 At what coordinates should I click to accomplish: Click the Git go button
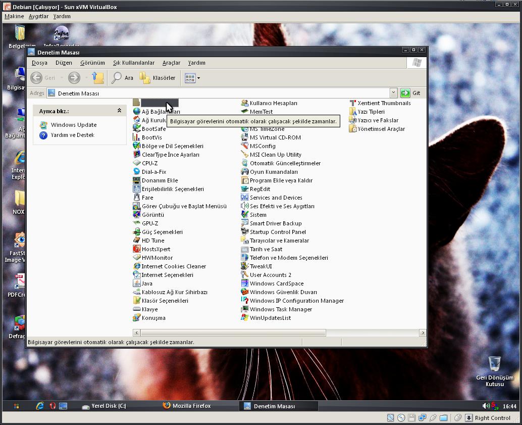pos(410,93)
